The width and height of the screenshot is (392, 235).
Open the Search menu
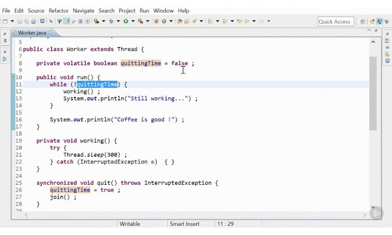tap(106, 11)
